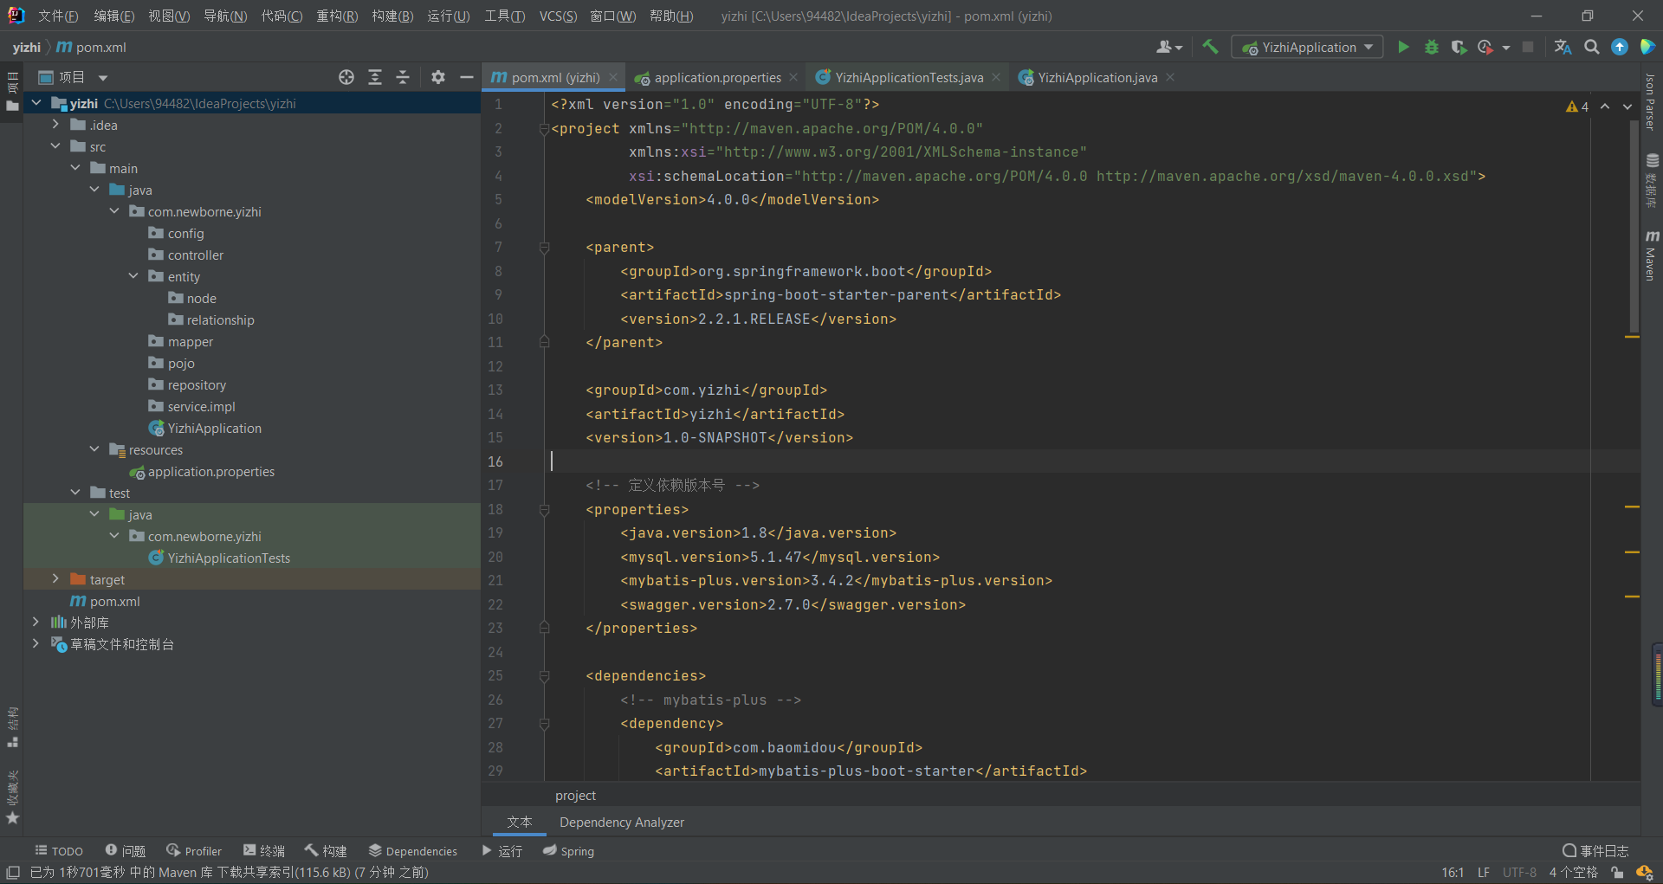This screenshot has height=884, width=1663.
Task: Open the TODO tool window
Action: [58, 850]
